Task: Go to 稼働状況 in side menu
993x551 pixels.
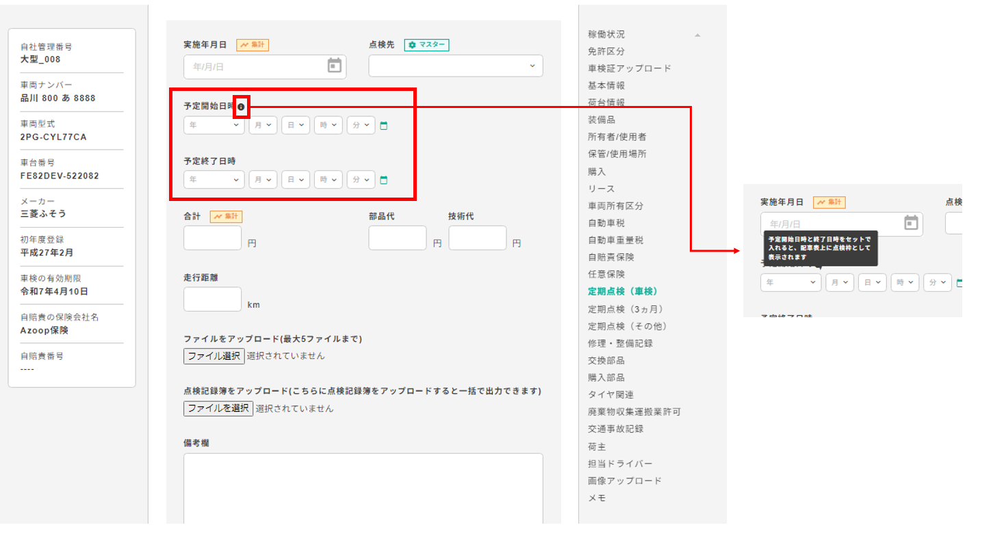Action: point(606,34)
